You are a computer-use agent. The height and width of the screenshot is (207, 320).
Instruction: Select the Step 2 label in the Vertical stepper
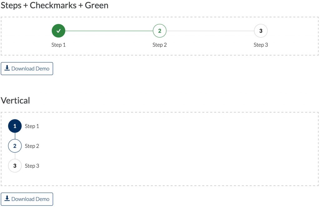(x=32, y=146)
